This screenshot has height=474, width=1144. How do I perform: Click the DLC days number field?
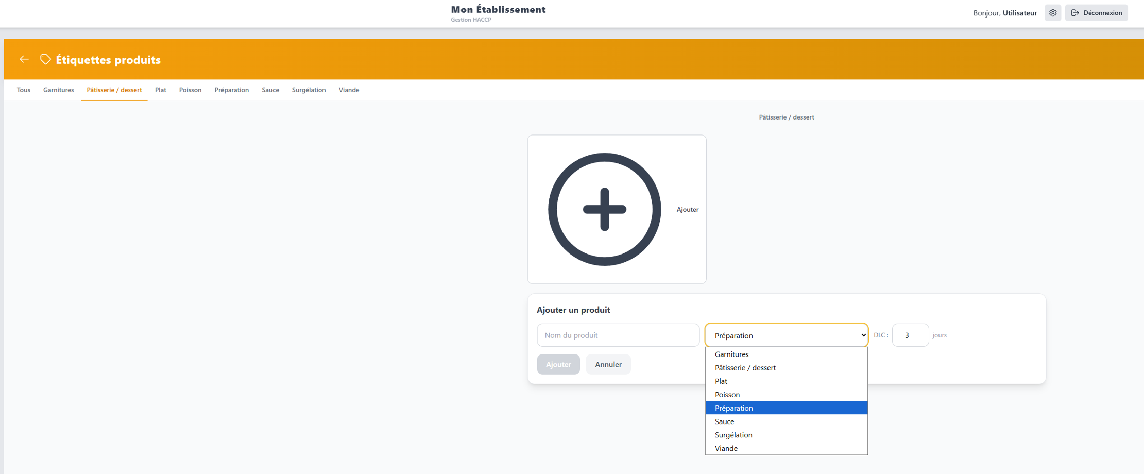tap(910, 335)
